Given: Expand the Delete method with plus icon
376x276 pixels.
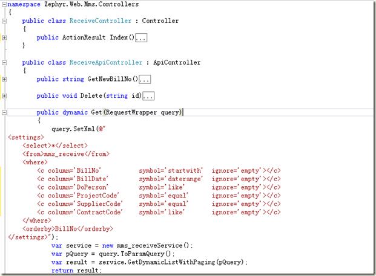Looking at the screenshot, I should click(x=5, y=95).
